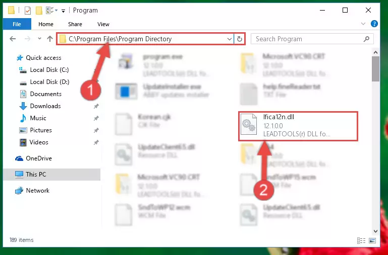This screenshot has height=255, width=388.
Task: Go up one folder level
Action: pos(50,39)
